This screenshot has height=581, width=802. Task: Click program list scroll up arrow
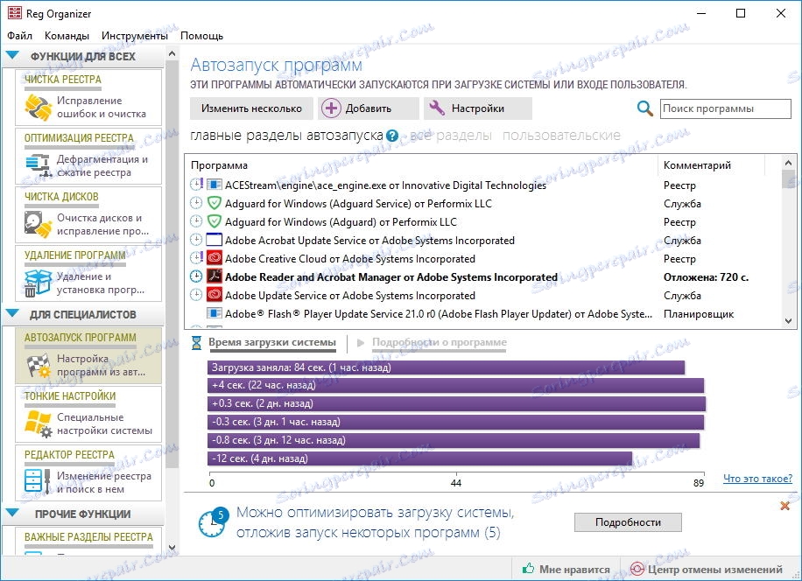pyautogui.click(x=788, y=163)
